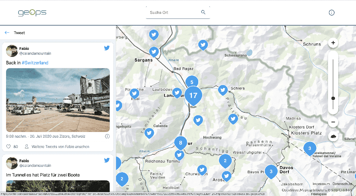The width and height of the screenshot is (356, 196).
Task: Open the cluster marker labeled 17
Action: coord(193,95)
